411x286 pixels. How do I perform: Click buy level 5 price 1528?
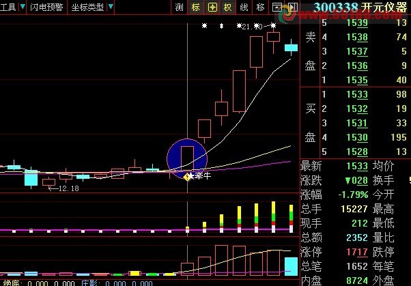[357, 152]
